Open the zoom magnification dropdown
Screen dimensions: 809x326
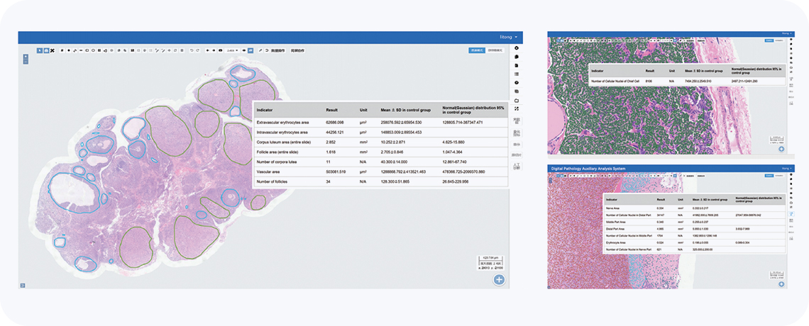click(x=231, y=50)
